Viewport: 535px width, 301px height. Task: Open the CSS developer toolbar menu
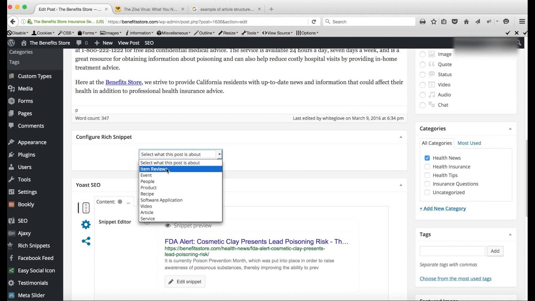coord(66,33)
